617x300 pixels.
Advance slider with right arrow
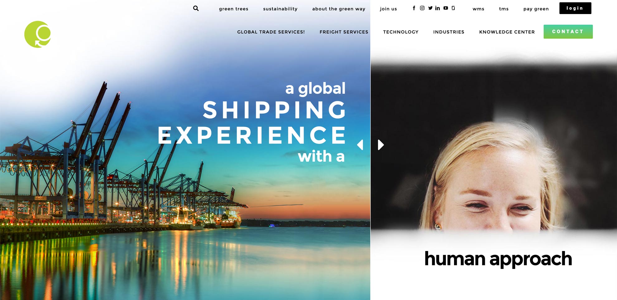(x=381, y=145)
